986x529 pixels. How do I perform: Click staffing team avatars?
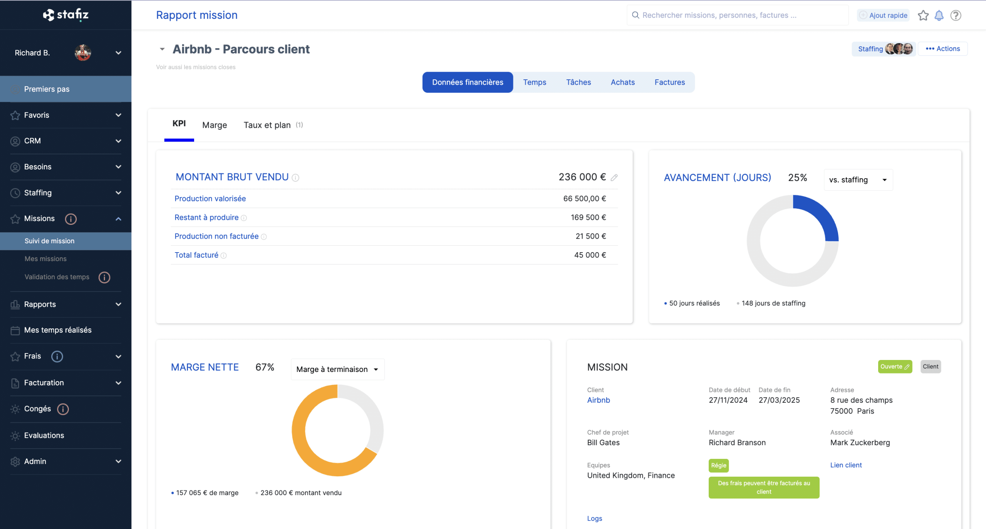pyautogui.click(x=899, y=49)
